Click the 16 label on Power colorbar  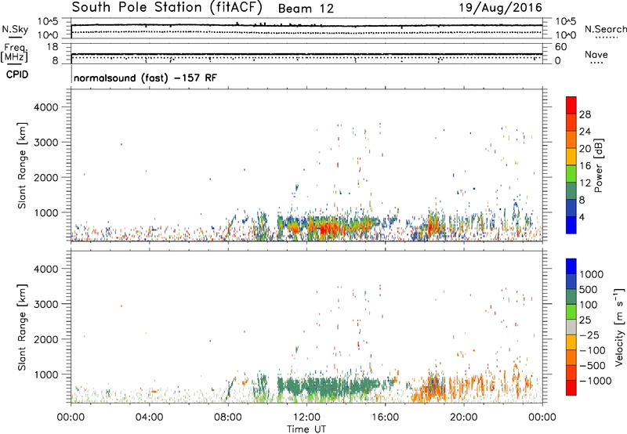pos(585,166)
